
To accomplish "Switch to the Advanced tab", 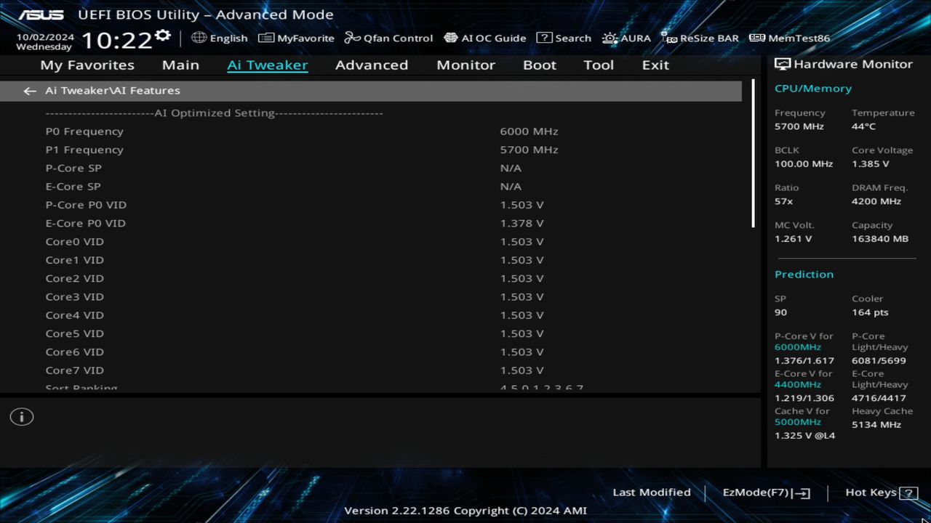I will [372, 65].
